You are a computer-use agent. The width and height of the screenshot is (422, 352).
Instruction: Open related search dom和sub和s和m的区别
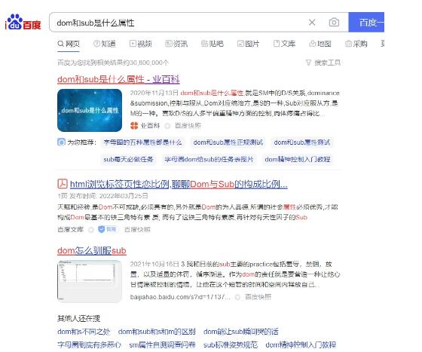[157, 332]
